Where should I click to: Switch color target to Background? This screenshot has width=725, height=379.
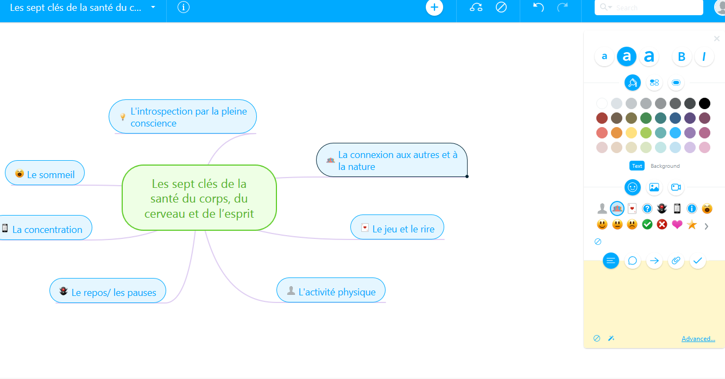(665, 166)
